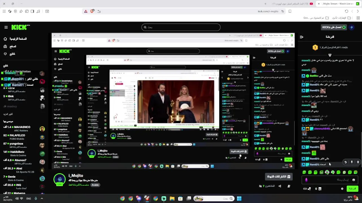Click the Get KICKs button
This screenshot has height=203, width=362.
(x=334, y=27)
